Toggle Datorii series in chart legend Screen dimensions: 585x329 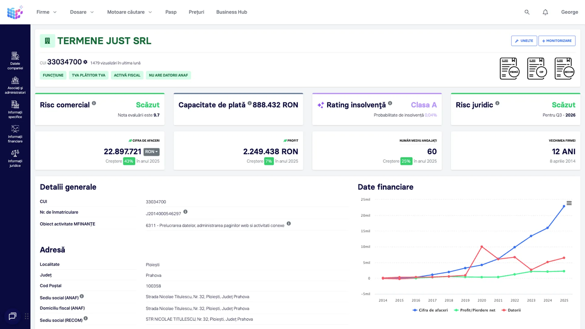click(x=511, y=310)
